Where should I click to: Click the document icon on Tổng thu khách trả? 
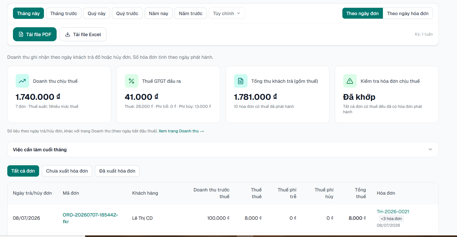[x=241, y=81]
